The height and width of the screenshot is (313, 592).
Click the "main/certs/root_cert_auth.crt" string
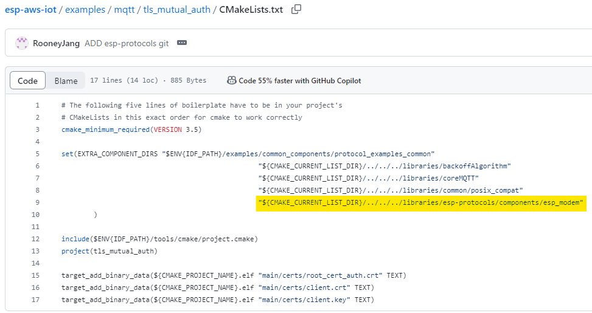coord(320,276)
